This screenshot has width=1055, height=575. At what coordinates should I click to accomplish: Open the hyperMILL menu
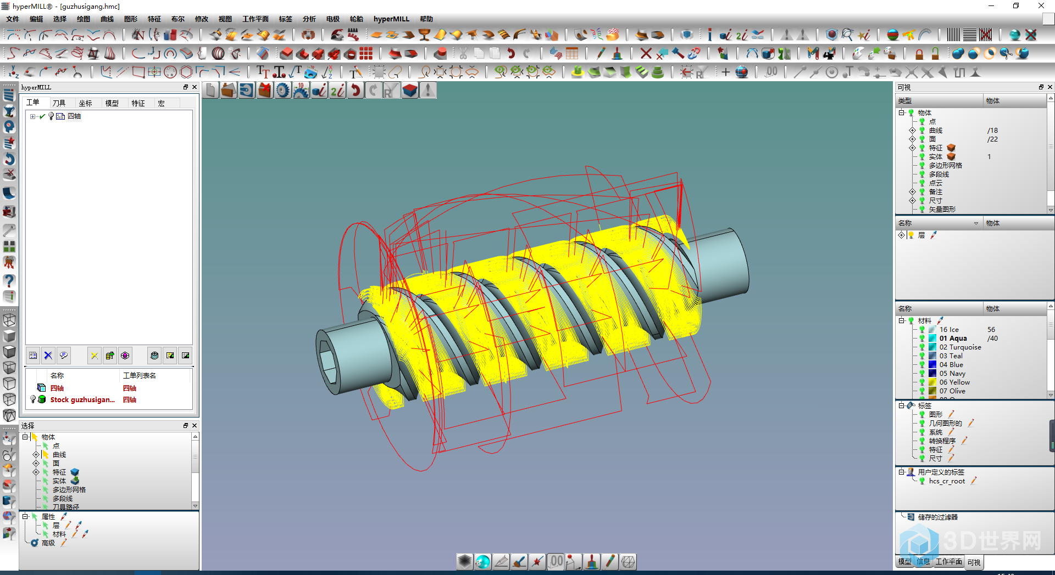(391, 19)
